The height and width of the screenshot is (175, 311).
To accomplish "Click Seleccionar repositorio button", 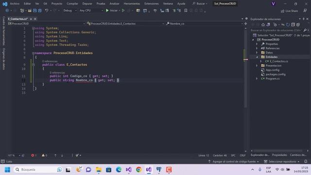I will pyautogui.click(x=282, y=161).
